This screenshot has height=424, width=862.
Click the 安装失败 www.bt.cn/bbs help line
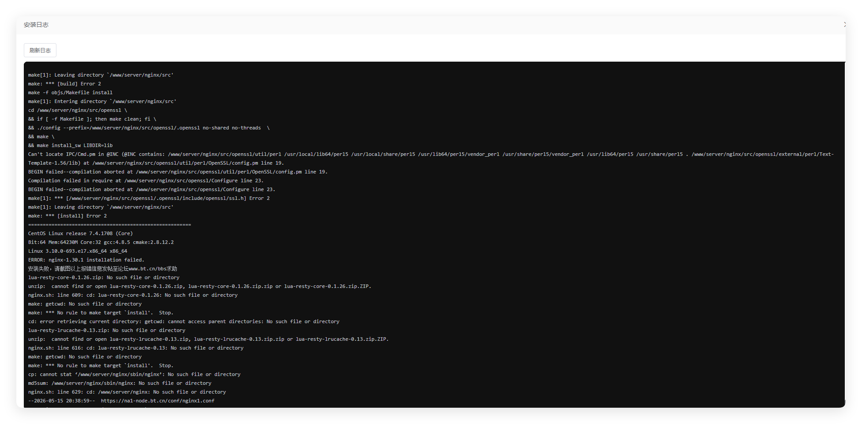(x=103, y=269)
